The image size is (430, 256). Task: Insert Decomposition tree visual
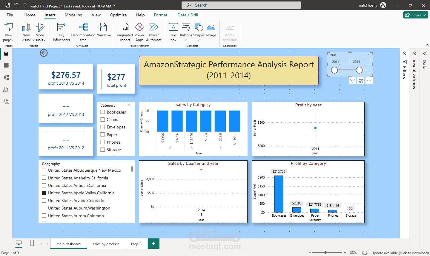point(83,32)
